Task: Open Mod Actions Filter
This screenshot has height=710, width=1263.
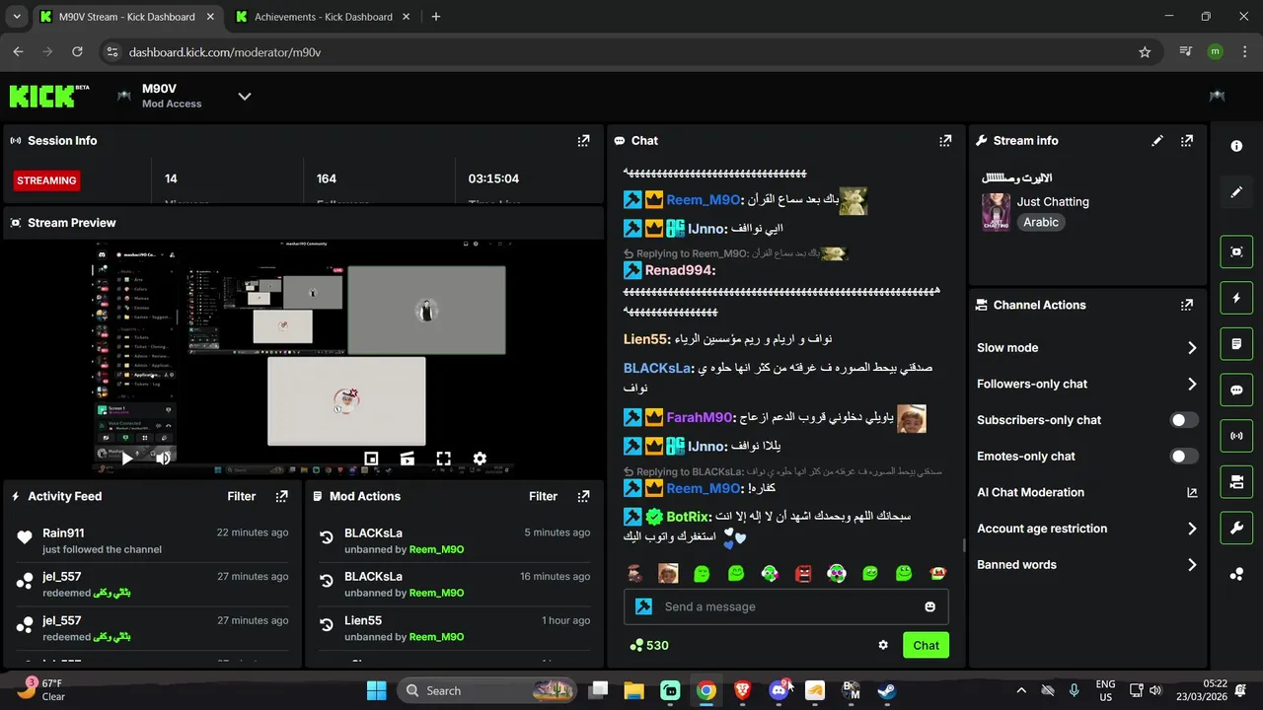Action: 543,496
